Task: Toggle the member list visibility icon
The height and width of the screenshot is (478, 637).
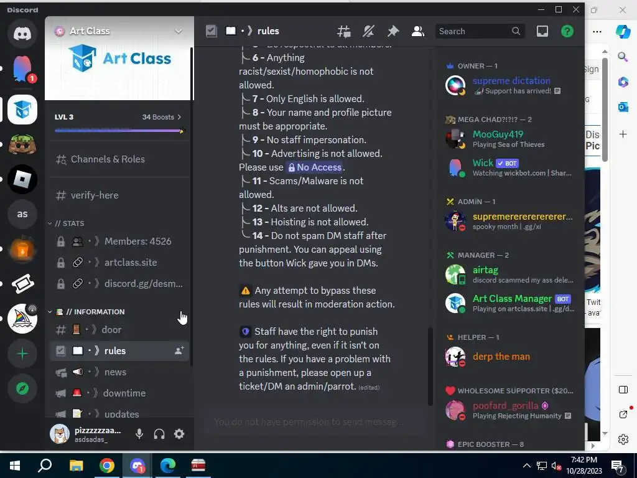Action: coord(417,31)
